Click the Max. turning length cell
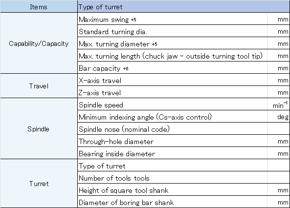The width and height of the screenshot is (290, 208). 172,55
